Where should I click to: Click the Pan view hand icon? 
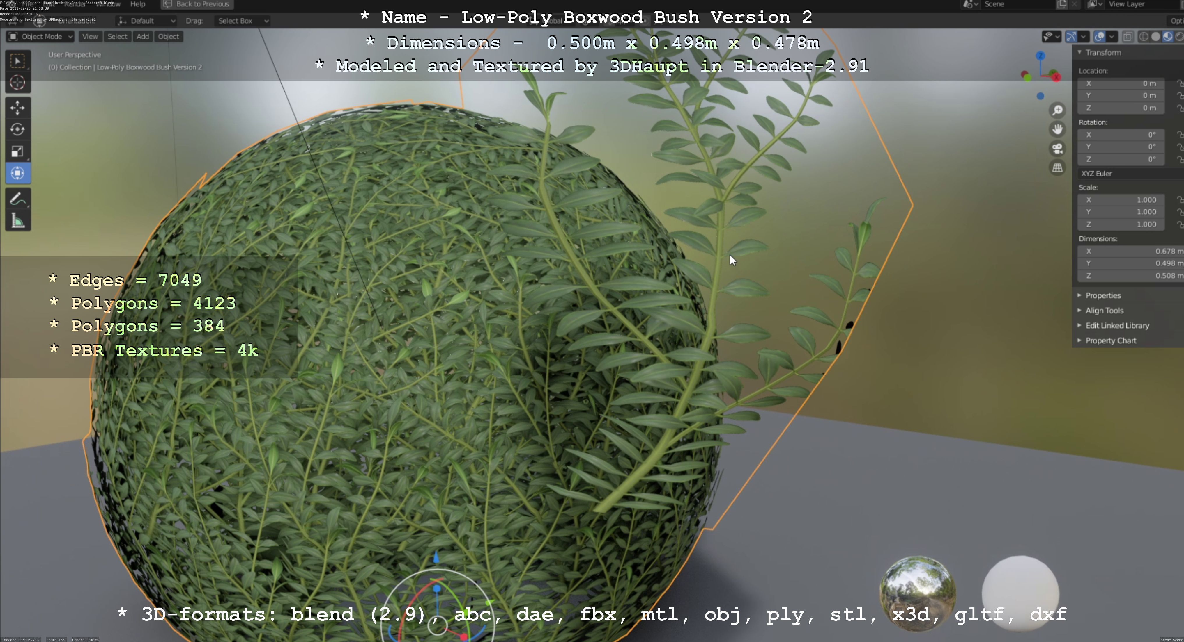click(x=1058, y=129)
